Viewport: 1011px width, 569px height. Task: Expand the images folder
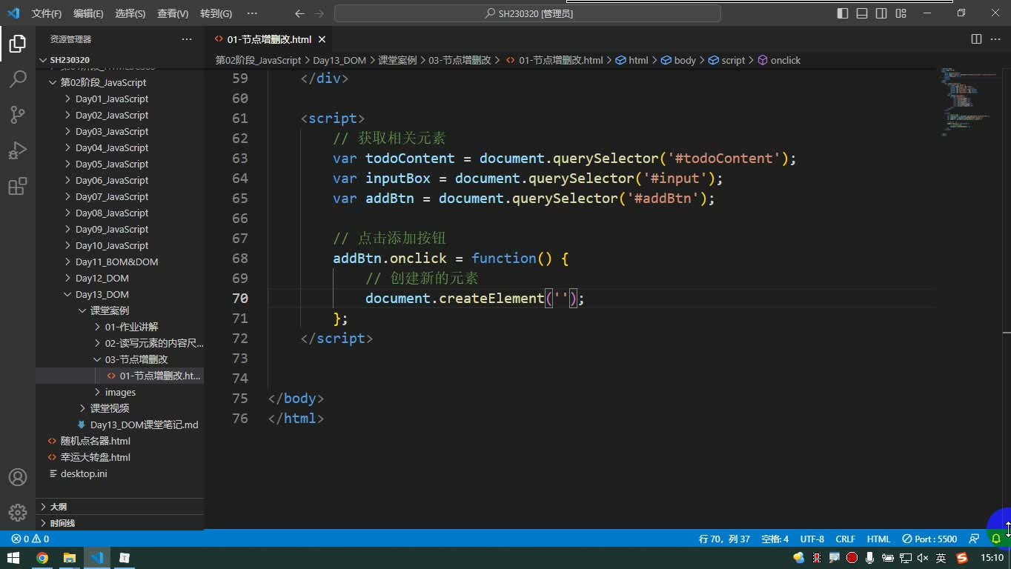[120, 392]
